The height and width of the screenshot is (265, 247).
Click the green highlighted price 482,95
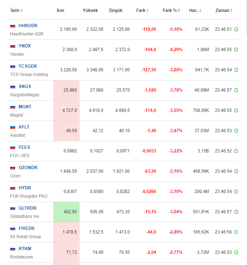click(68, 212)
